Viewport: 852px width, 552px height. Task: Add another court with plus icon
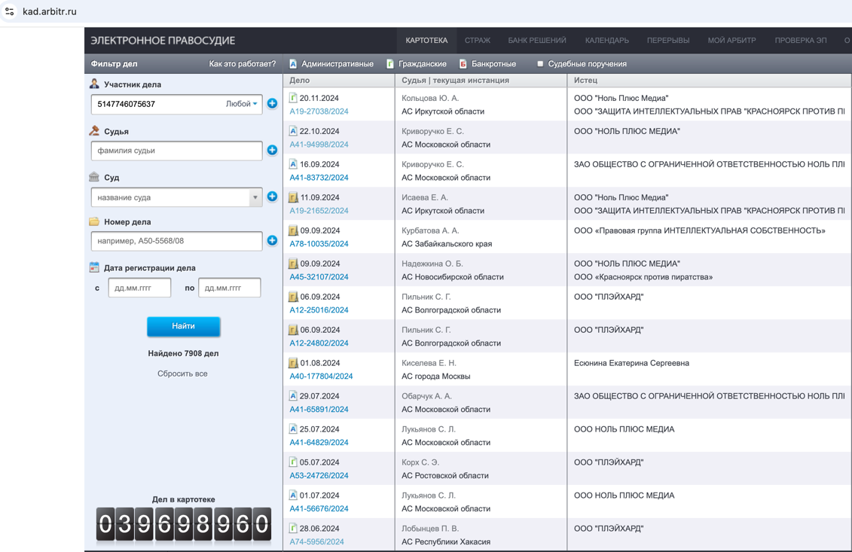tap(272, 197)
